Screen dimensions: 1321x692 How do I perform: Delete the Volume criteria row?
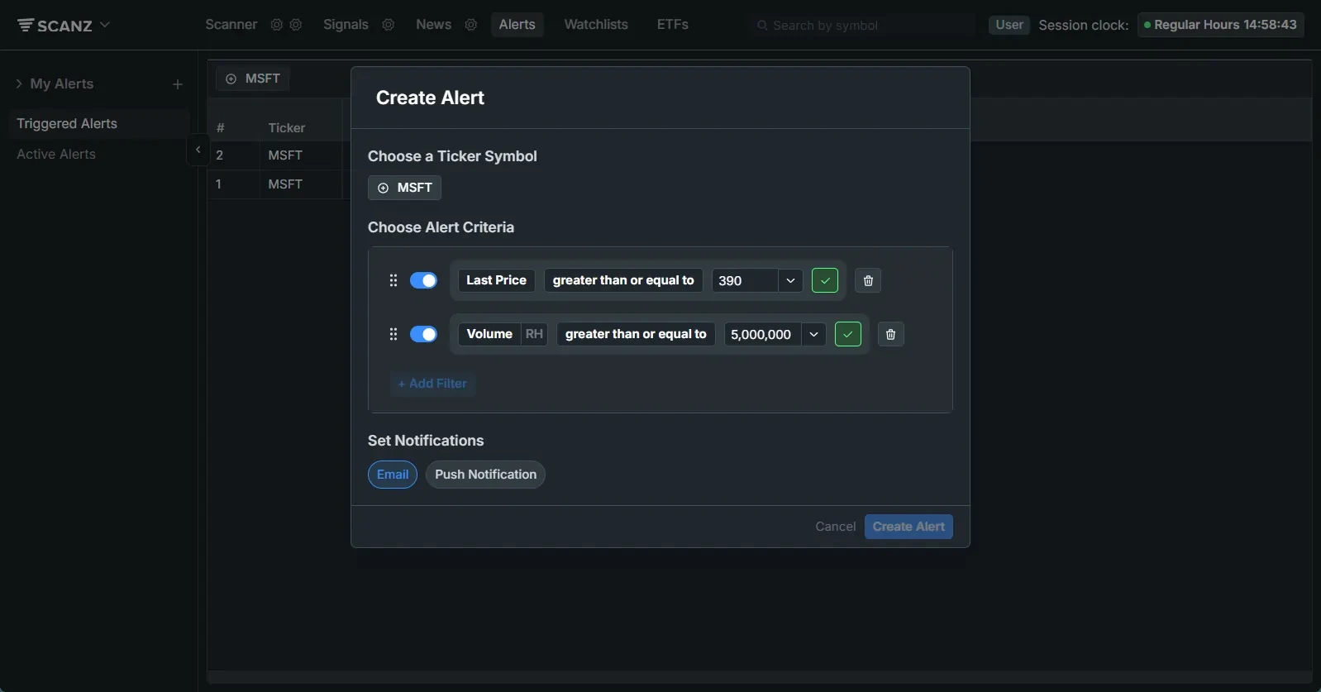890,334
